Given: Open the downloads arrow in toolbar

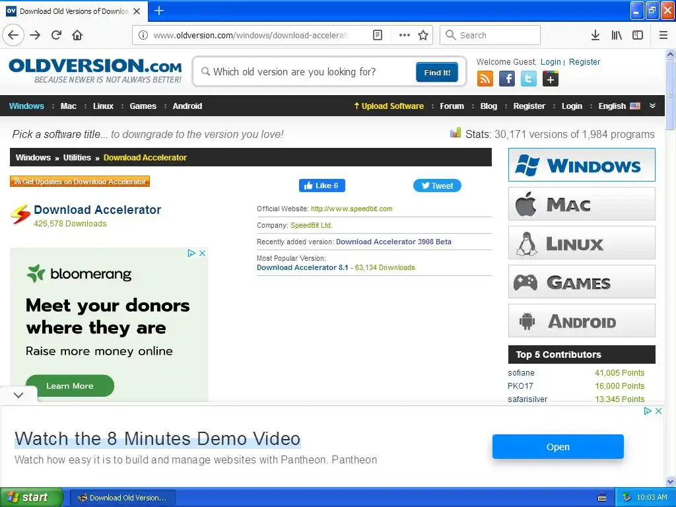Looking at the screenshot, I should pyautogui.click(x=595, y=35).
